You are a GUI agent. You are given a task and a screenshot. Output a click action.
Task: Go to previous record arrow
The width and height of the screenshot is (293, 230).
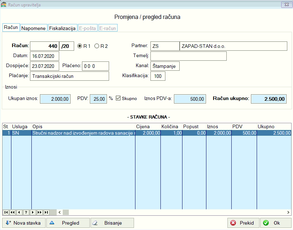[x=19, y=212]
